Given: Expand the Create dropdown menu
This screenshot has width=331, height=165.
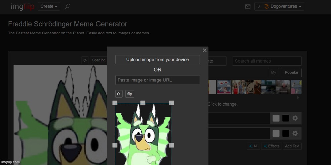Looking at the screenshot, I should [49, 6].
